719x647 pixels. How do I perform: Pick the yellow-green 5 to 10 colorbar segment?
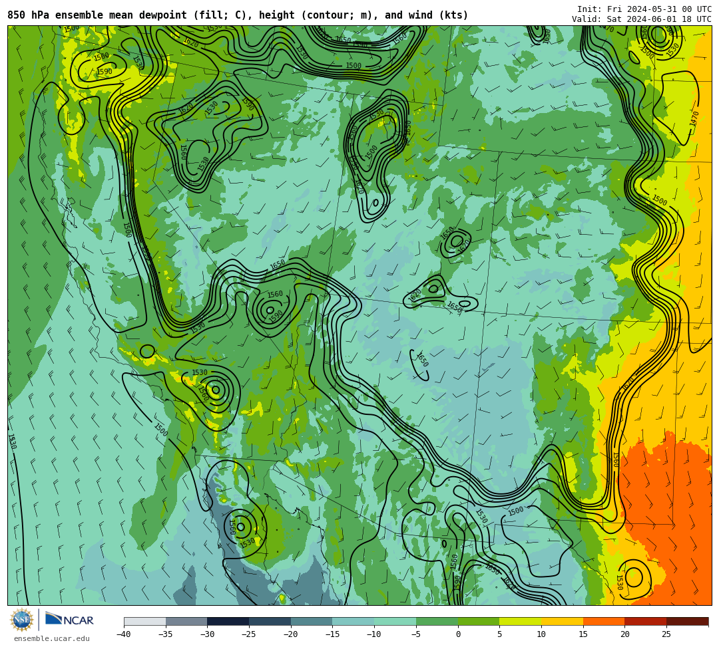(521, 621)
